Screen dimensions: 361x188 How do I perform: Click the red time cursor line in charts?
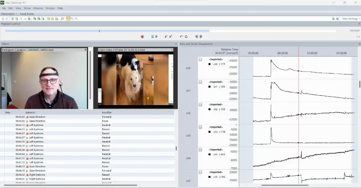point(299,115)
